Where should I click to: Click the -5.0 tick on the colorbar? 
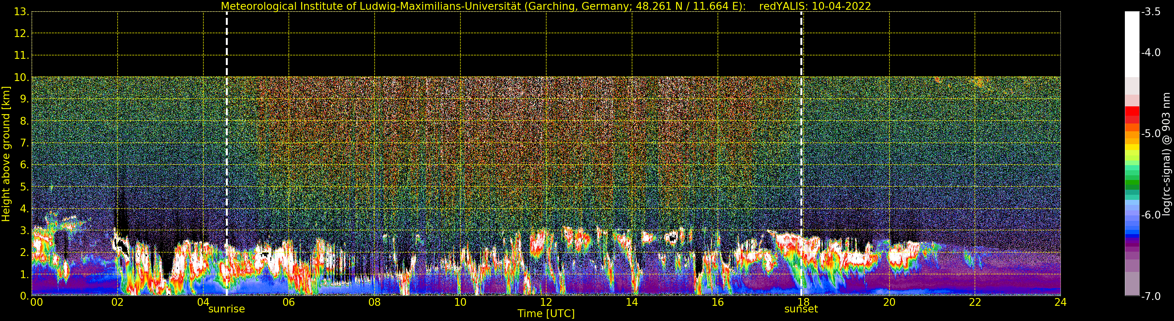(x=1151, y=134)
